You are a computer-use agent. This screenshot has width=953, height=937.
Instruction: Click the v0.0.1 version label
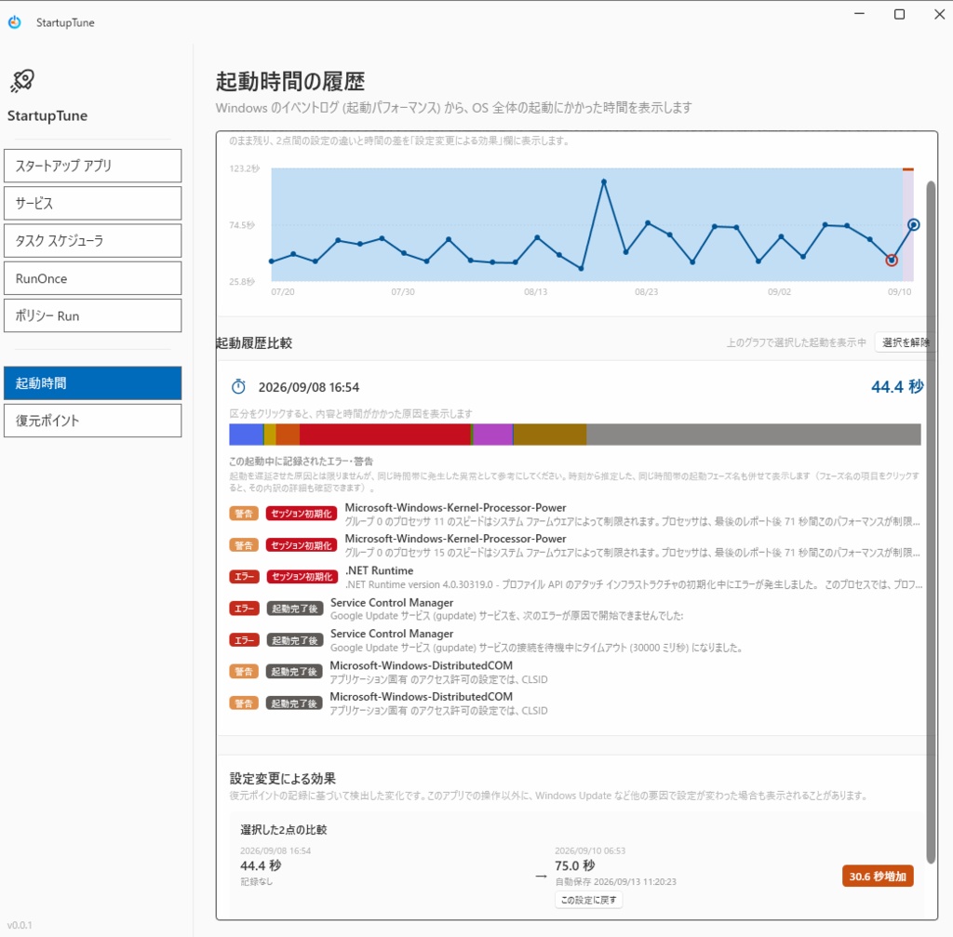[x=20, y=925]
